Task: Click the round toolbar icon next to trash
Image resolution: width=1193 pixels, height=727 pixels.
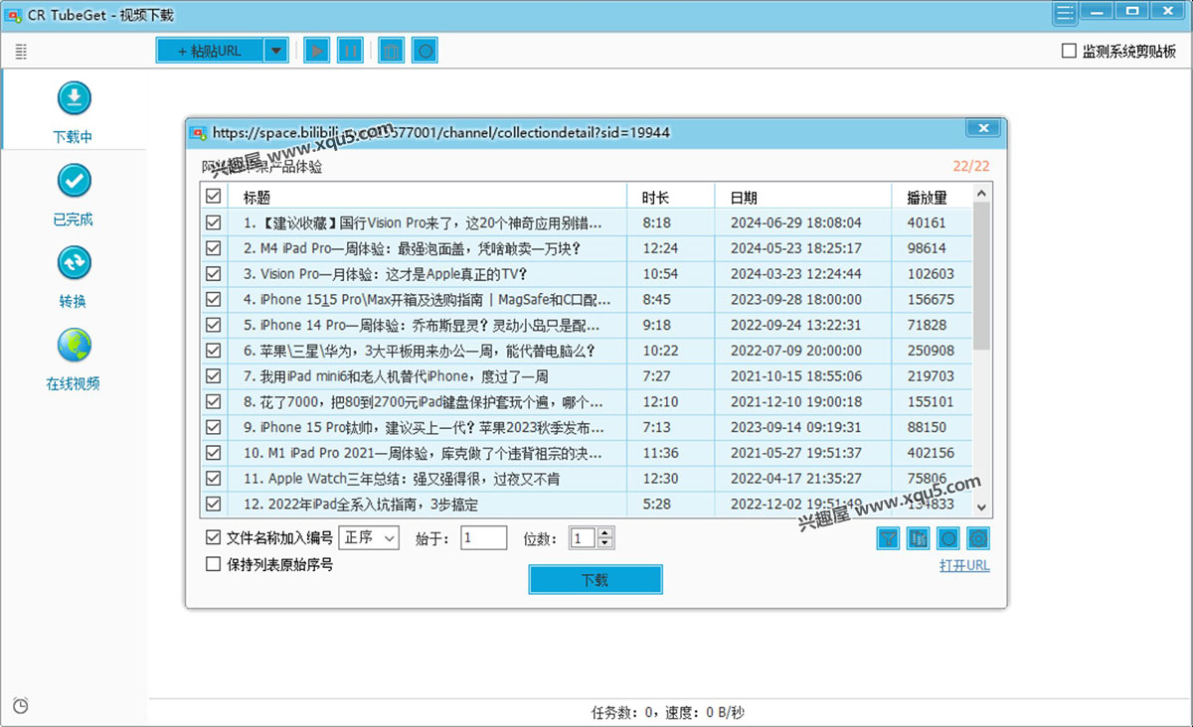Action: [x=426, y=51]
